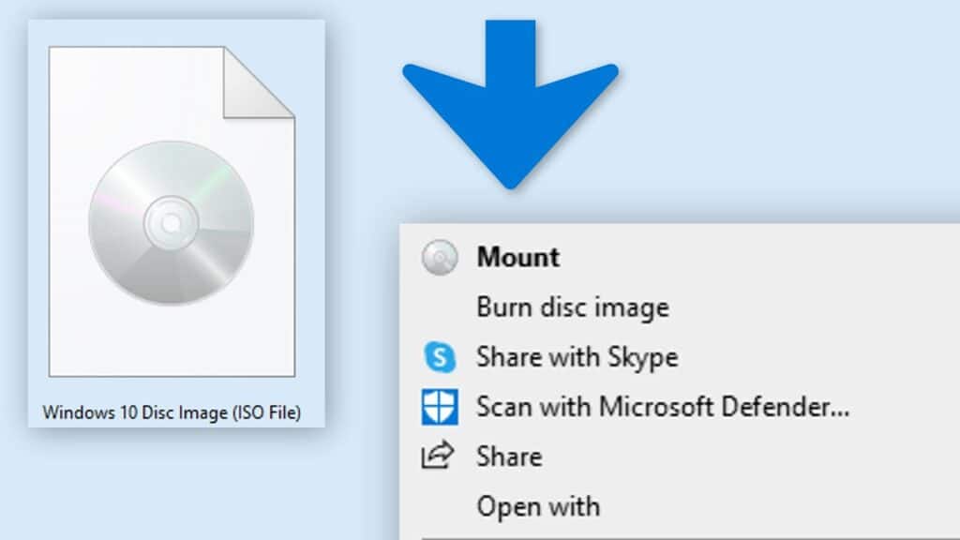Click the Mount disc icon in context menu
This screenshot has height=540, width=960.
click(x=440, y=258)
